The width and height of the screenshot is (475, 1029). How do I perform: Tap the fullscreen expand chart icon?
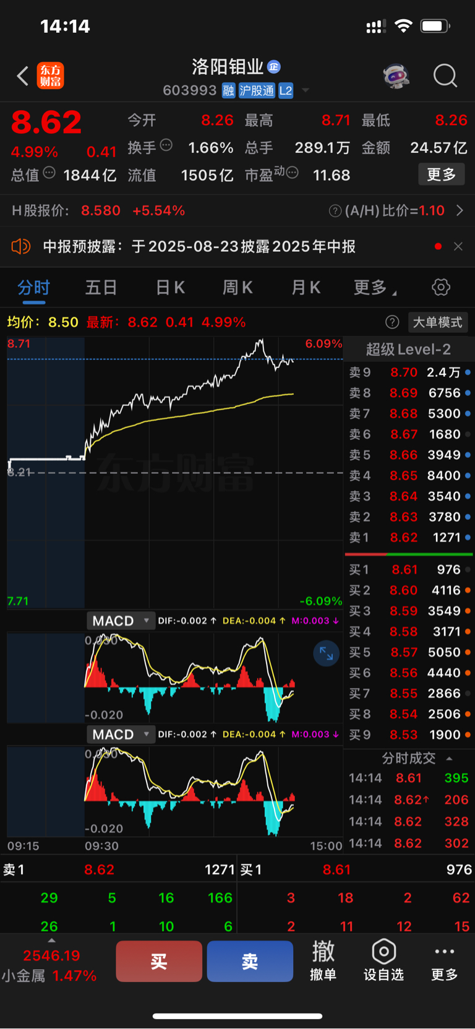[x=327, y=653]
